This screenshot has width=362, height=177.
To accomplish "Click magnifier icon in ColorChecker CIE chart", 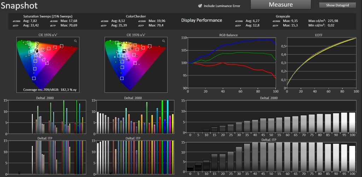I will point(164,41).
